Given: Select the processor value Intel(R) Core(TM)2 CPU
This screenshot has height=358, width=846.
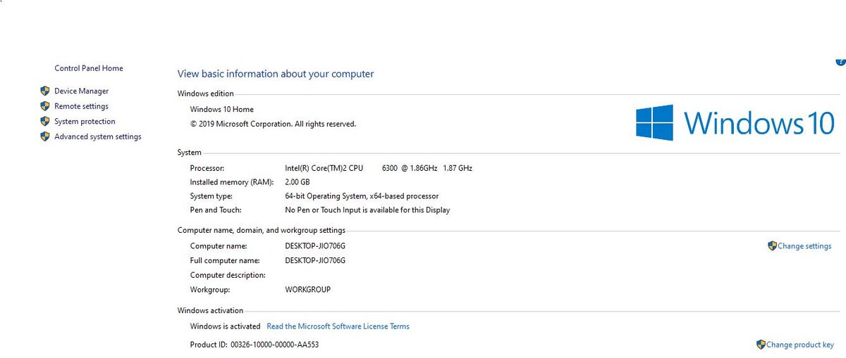Looking at the screenshot, I should [x=379, y=168].
